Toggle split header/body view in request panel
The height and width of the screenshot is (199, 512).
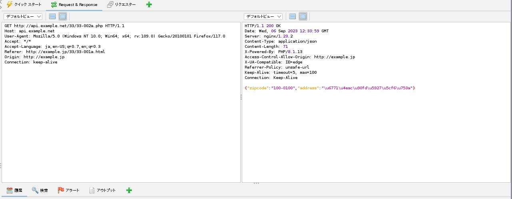coord(52,16)
